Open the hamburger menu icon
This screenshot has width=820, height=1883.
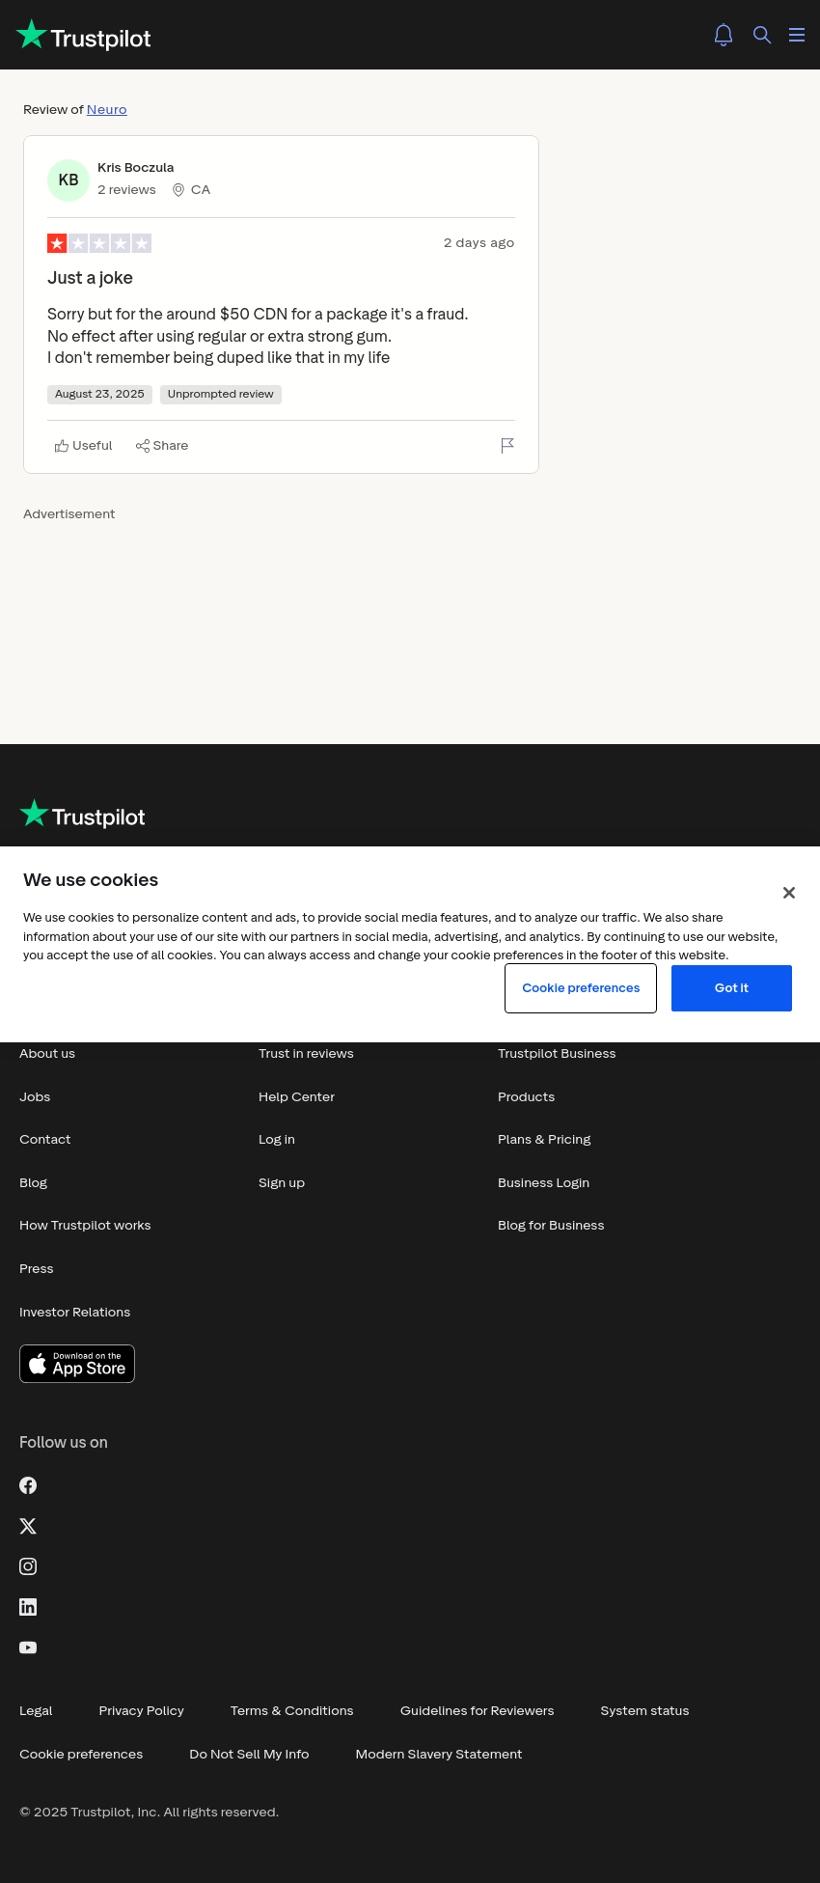[x=797, y=35]
